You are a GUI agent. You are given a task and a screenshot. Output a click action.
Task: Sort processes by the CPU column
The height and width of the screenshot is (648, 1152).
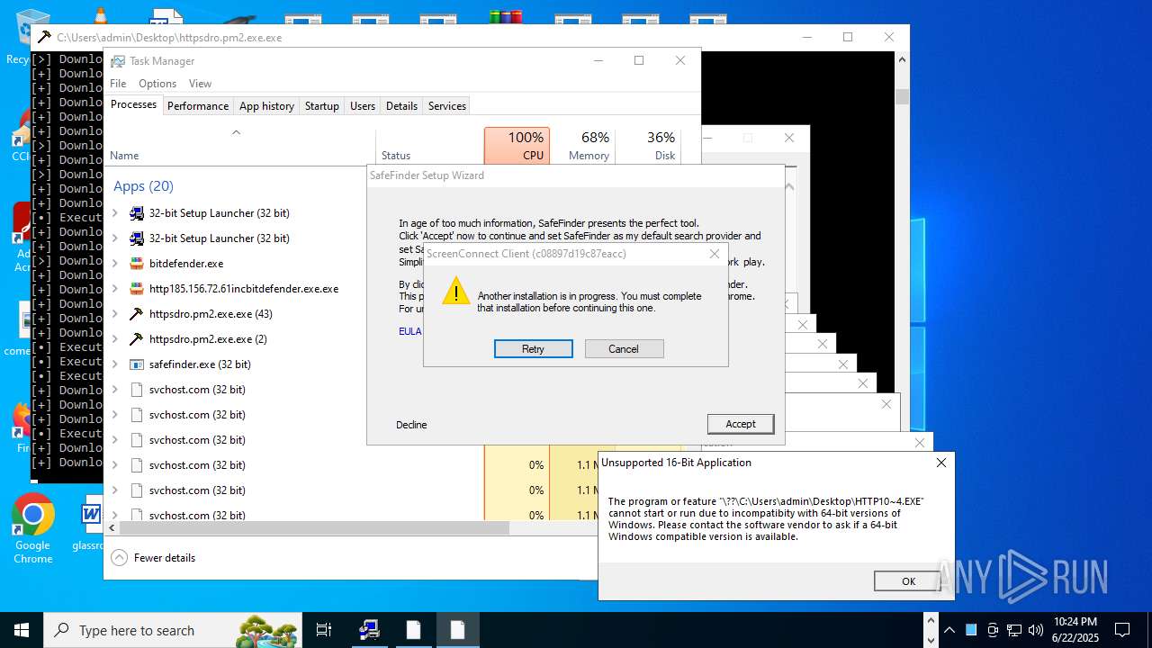517,146
